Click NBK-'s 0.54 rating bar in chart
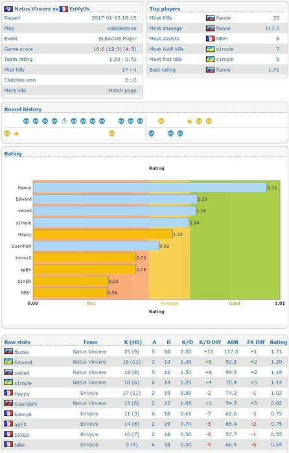 (70, 293)
